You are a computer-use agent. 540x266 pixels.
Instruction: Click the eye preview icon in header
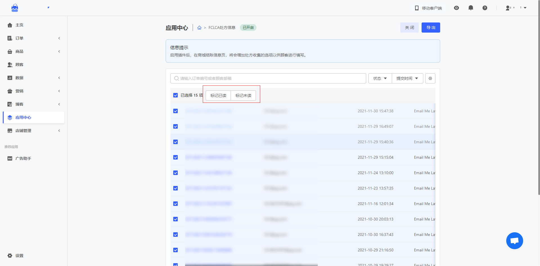pos(456,8)
